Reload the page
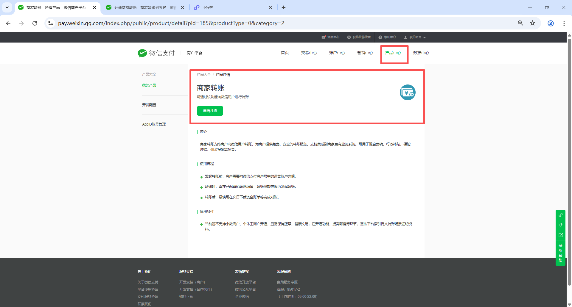Viewport: 572px width, 307px height. [35, 23]
